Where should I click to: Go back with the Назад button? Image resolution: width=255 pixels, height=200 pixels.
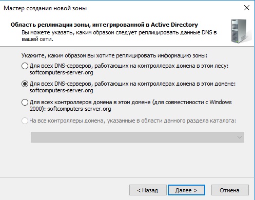point(148,190)
